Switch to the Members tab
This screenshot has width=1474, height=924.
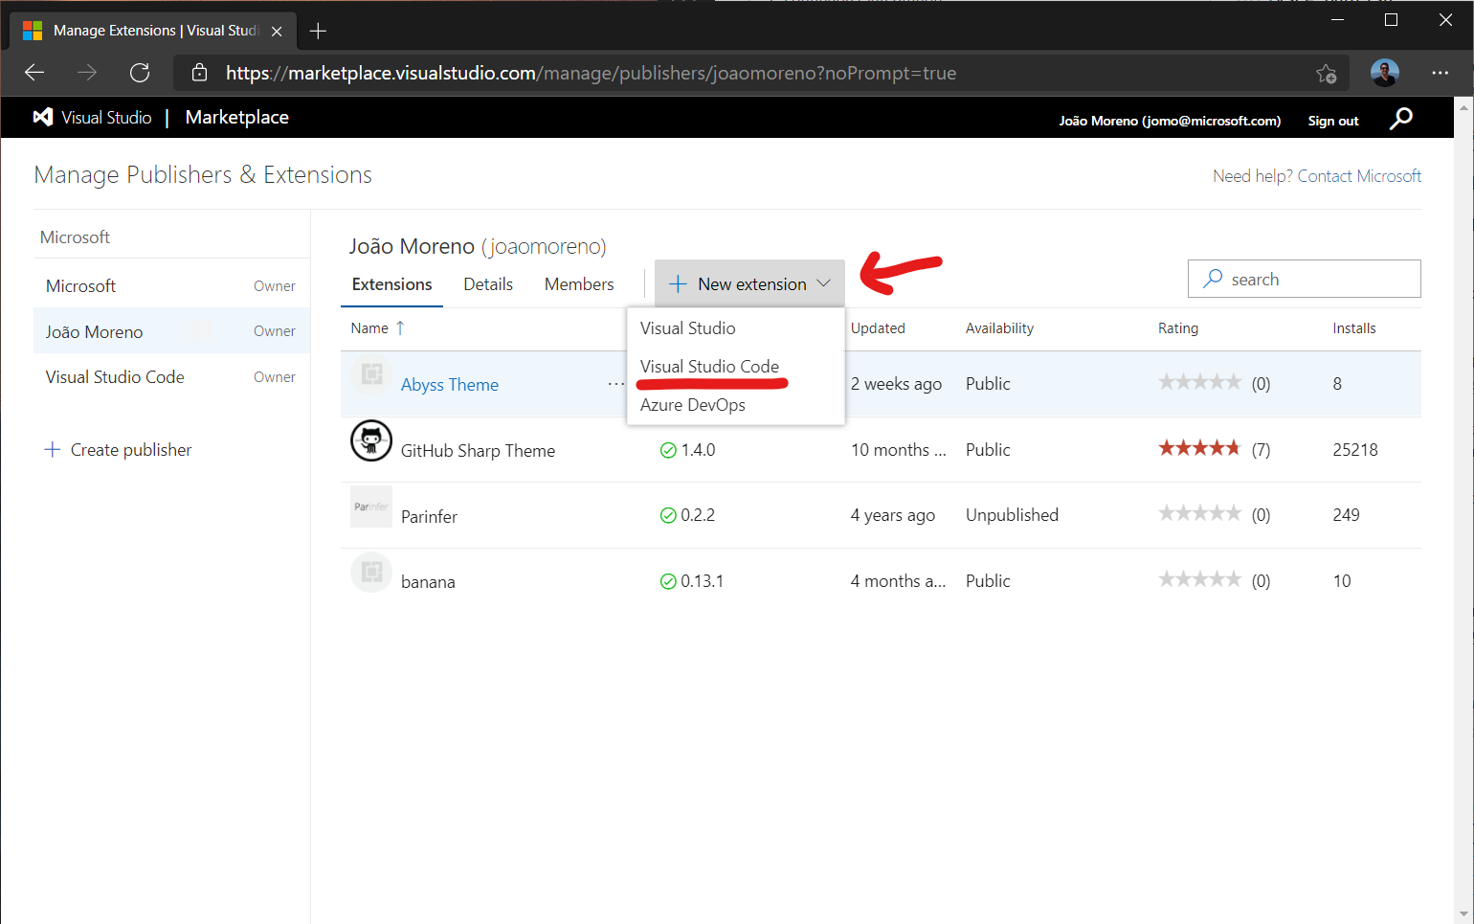579,284
